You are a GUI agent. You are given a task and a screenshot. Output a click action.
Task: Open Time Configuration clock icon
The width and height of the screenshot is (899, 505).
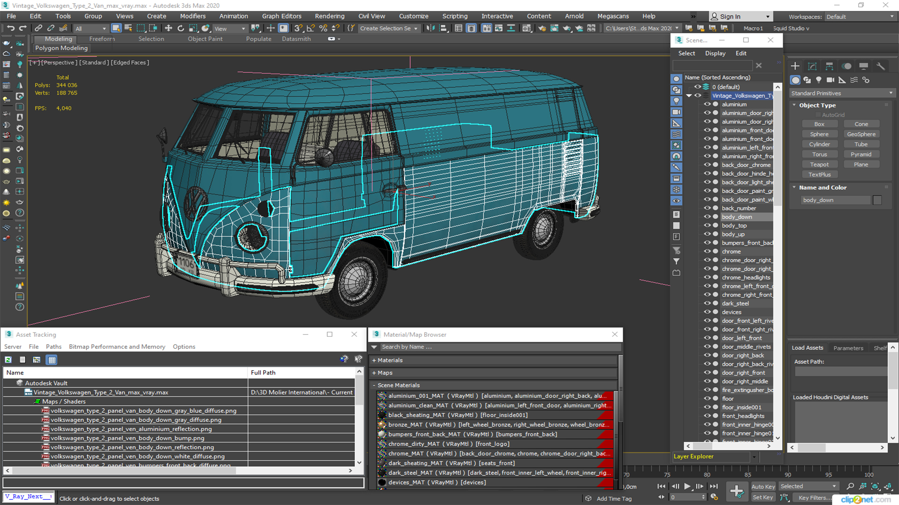pos(714,497)
